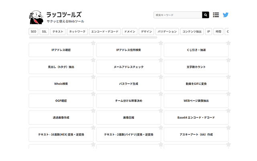This screenshot has height=161, width=257.
Task: Favorite IPアドレス確認 with its star
Action: click(x=93, y=43)
